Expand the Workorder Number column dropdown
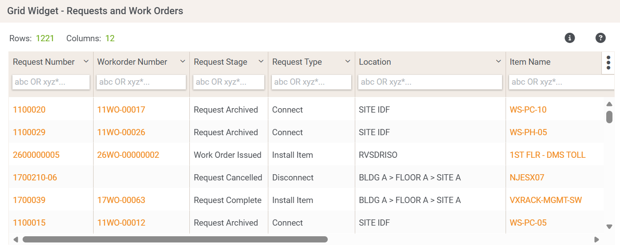The height and width of the screenshot is (250, 620). [182, 62]
